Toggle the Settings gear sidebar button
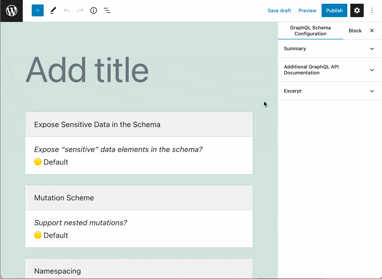The image size is (382, 279). pos(357,10)
